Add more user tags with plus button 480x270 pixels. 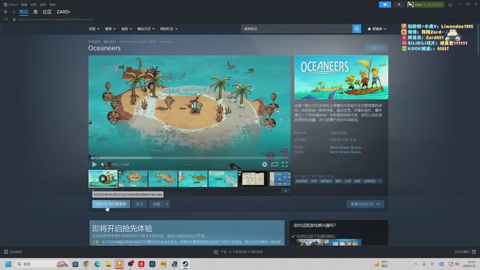point(380,181)
